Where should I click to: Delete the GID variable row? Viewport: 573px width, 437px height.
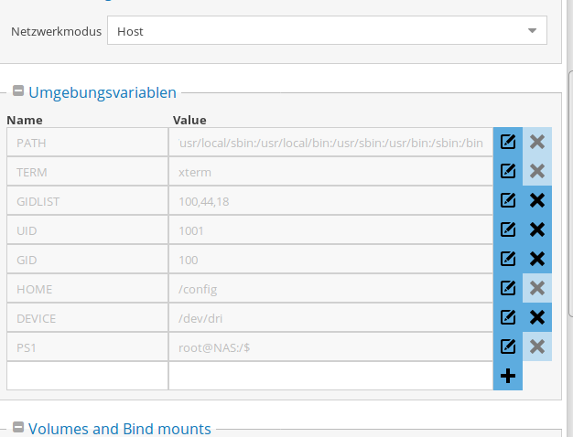[536, 259]
